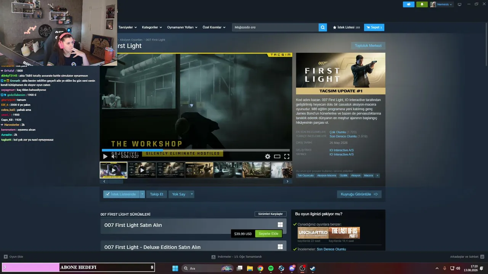This screenshot has height=274, width=488.
Task: Expand the Tavsiyeler menu
Action: tap(127, 27)
